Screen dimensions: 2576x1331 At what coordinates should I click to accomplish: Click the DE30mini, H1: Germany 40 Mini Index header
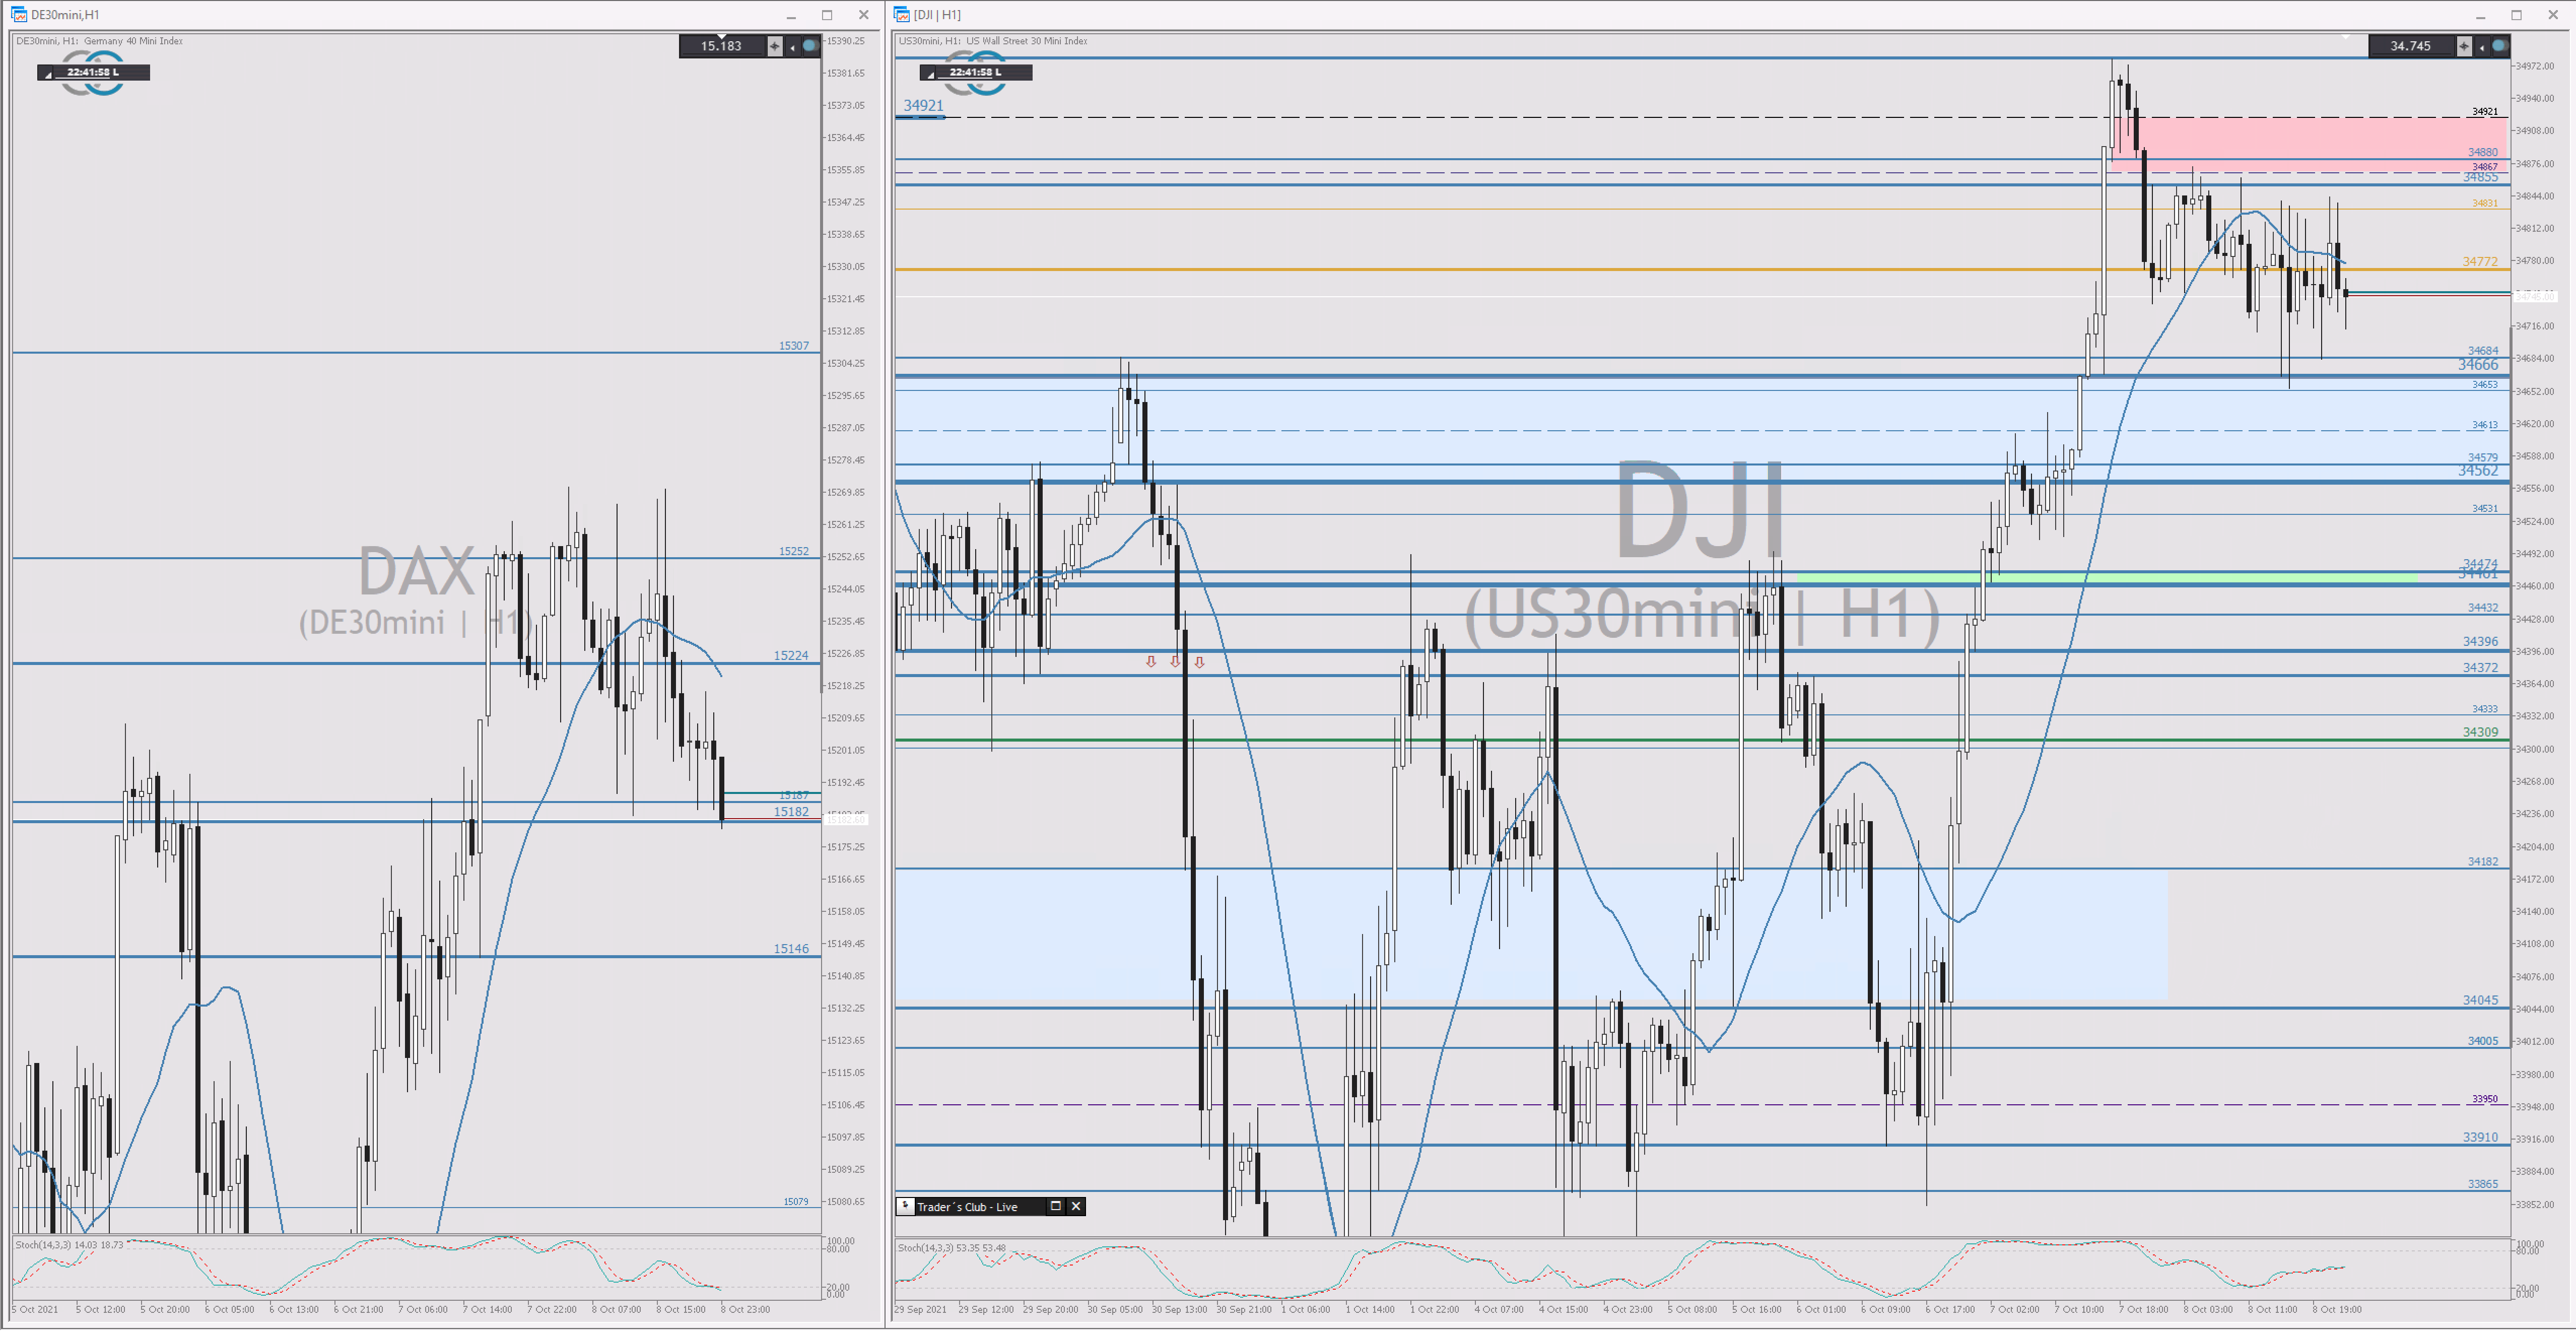(x=99, y=41)
